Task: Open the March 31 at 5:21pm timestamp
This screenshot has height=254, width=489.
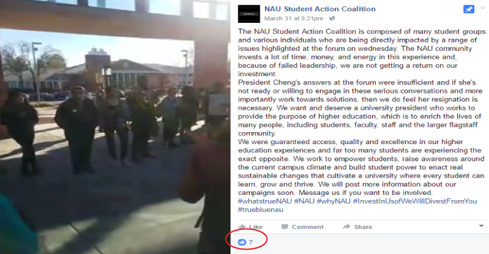Action: pos(293,18)
